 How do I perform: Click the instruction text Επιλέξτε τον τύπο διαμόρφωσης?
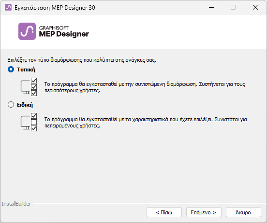pyautogui.click(x=82, y=60)
